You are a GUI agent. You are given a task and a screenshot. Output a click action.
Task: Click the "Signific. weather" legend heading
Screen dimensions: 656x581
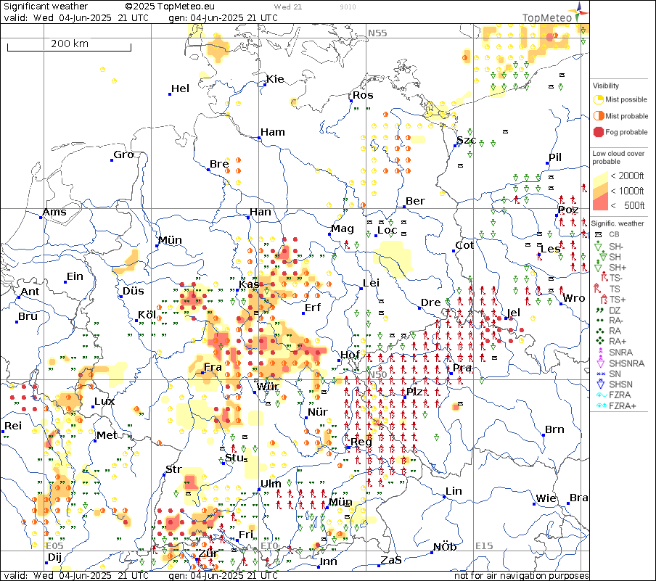pyautogui.click(x=617, y=223)
